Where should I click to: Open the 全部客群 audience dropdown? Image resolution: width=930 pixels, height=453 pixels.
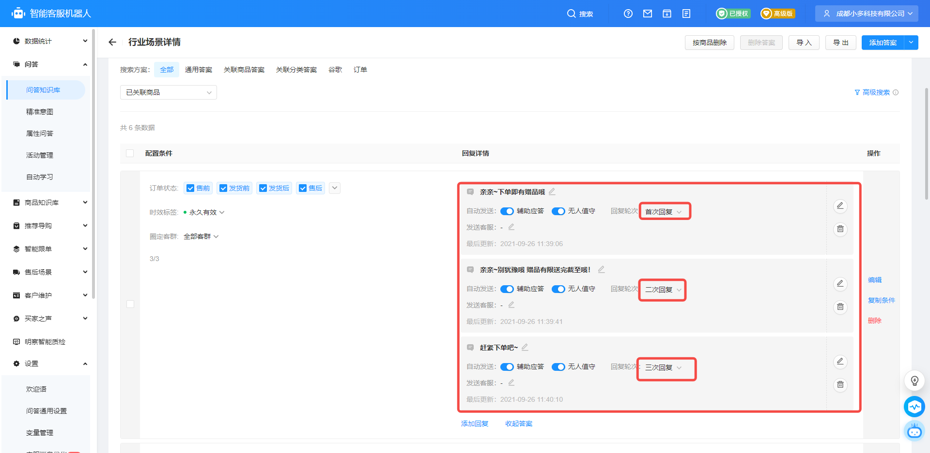click(x=201, y=236)
